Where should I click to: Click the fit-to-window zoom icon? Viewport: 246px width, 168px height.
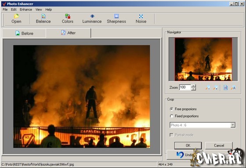click(226, 88)
